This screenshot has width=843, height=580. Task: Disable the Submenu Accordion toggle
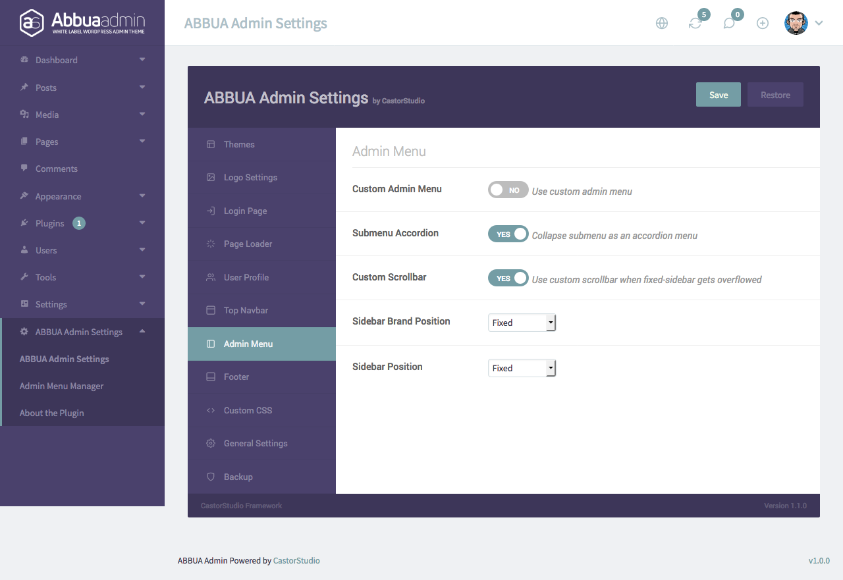508,234
